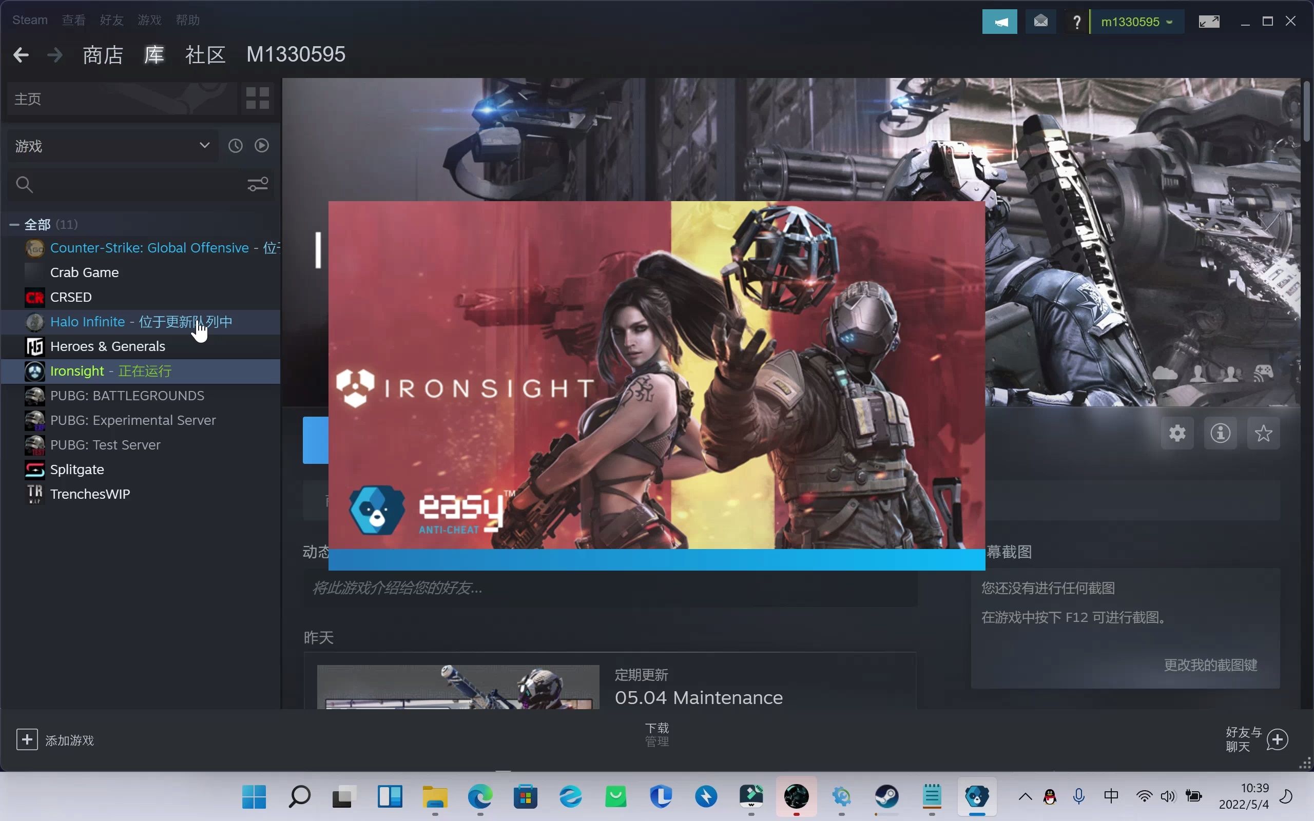
Task: Open Windows taskbar search
Action: click(x=299, y=797)
